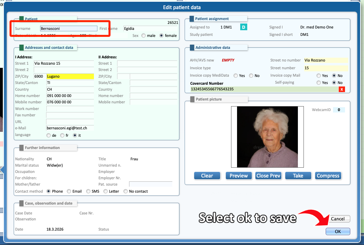This screenshot has height=245, width=364.
Task: Click the teal D badge next to 1 DM1
Action: tap(243, 27)
